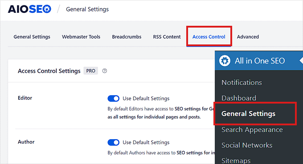Toggle Author Use Default Settings switch
This screenshot has width=303, height=164.
point(114,142)
